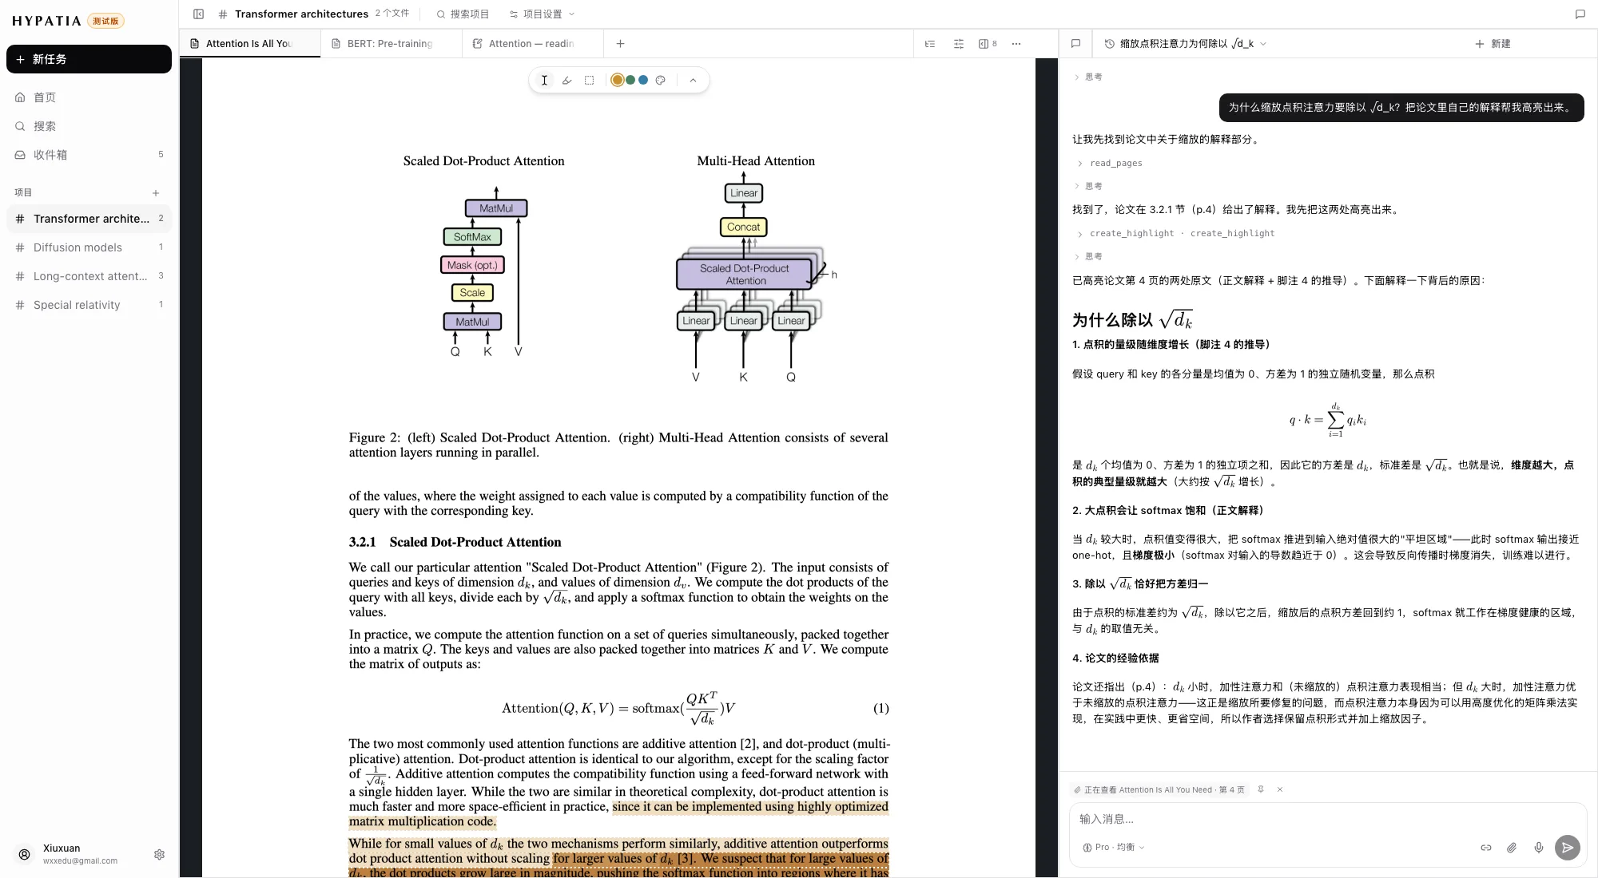Screen dimensions: 1598x878
Task: Open the chat title history dropdown
Action: [x=1185, y=44]
